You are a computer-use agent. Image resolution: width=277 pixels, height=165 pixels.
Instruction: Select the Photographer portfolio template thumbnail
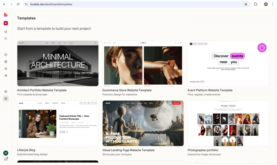click(228, 123)
